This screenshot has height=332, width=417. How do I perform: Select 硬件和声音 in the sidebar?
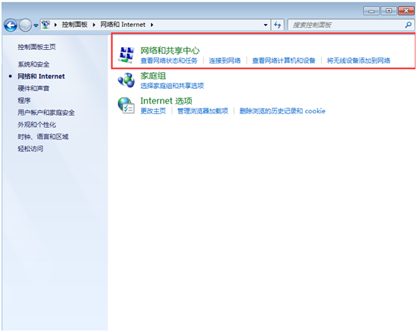click(34, 88)
